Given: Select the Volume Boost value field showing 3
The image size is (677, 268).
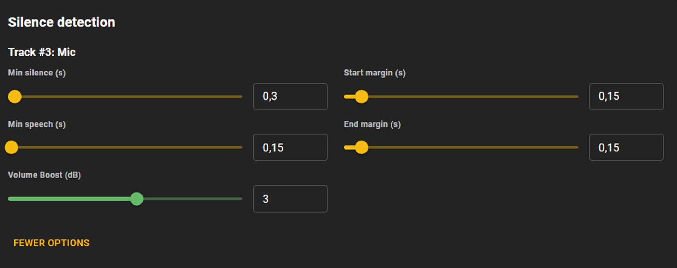Looking at the screenshot, I should [x=290, y=199].
